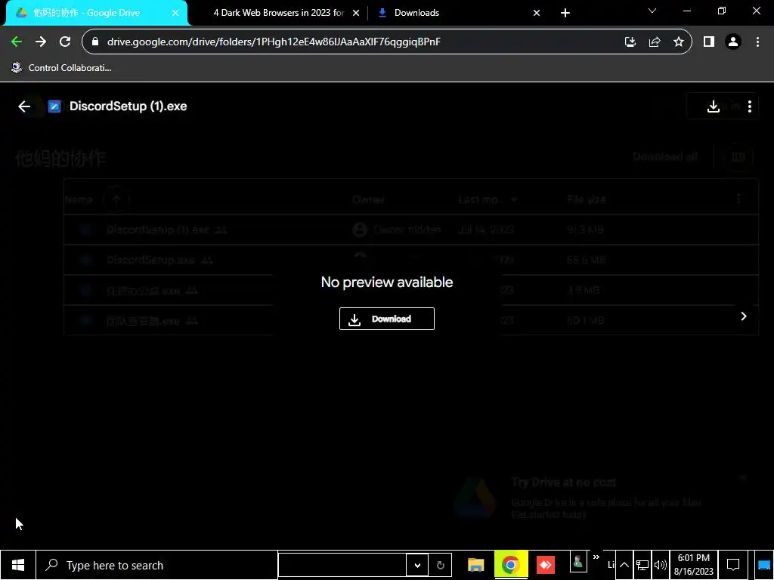The width and height of the screenshot is (774, 580).
Task: Open the tab search dropdown chevron
Action: pyautogui.click(x=652, y=11)
